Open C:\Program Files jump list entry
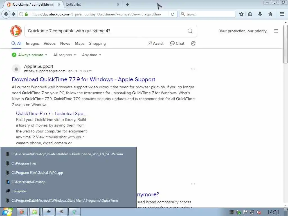The image size is (288, 216). click(x=68, y=163)
